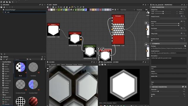
Task: Click the zoom magnifier icon in graph toolbar
Action: (x=59, y=7)
